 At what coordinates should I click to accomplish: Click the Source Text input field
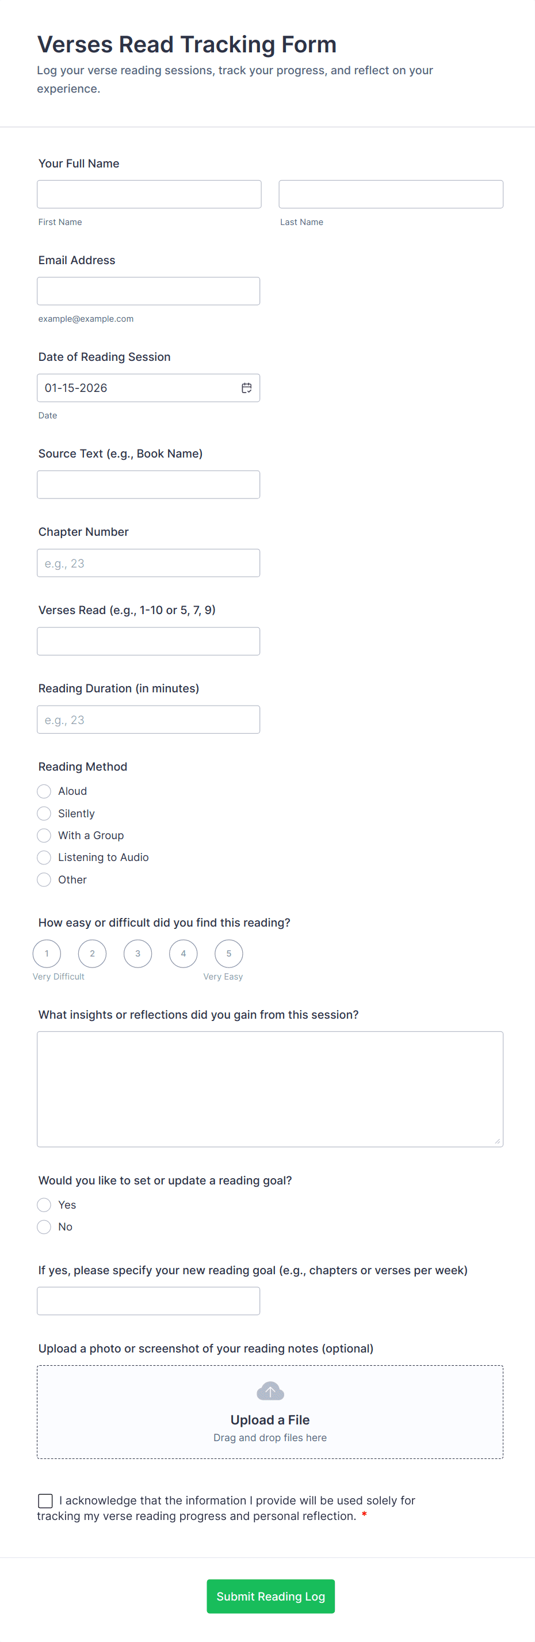[148, 485]
